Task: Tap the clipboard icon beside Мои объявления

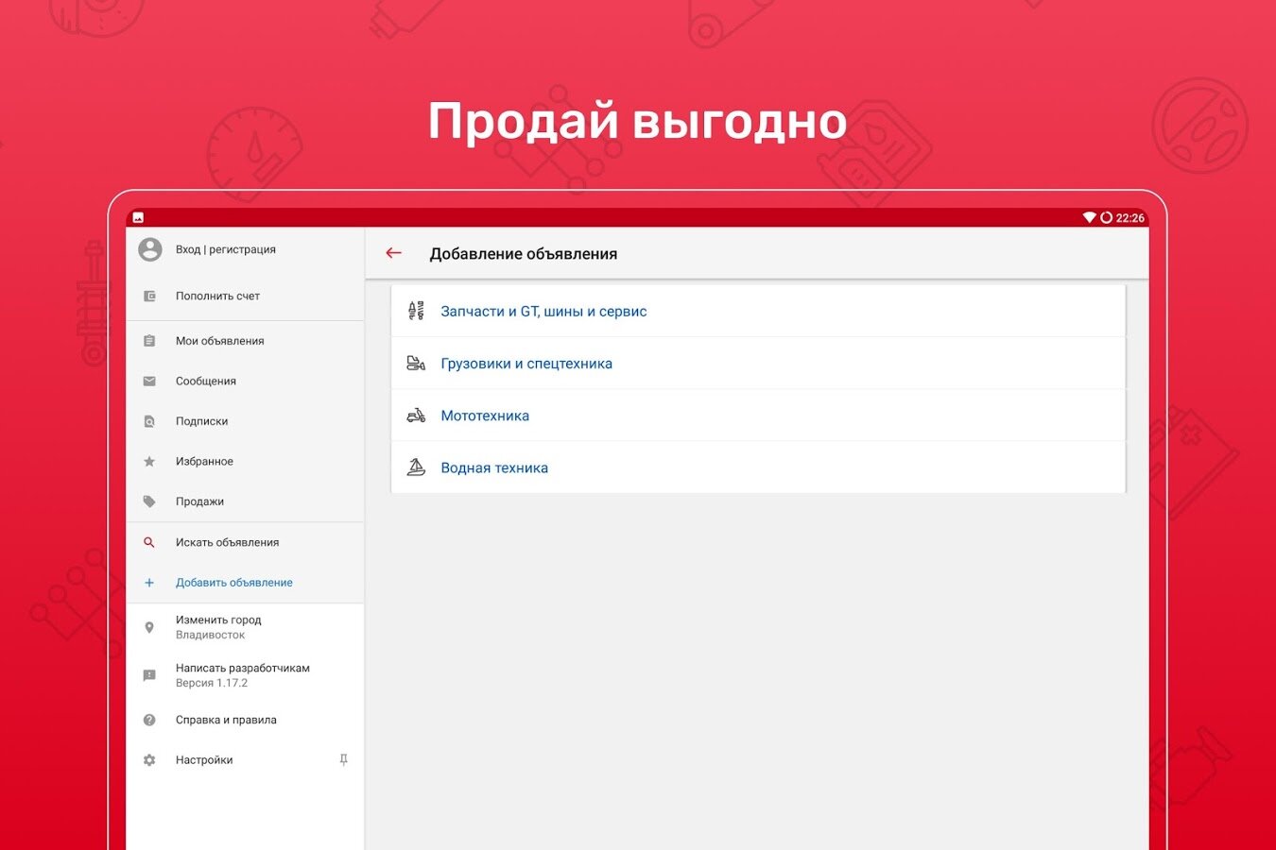Action: pyautogui.click(x=149, y=341)
